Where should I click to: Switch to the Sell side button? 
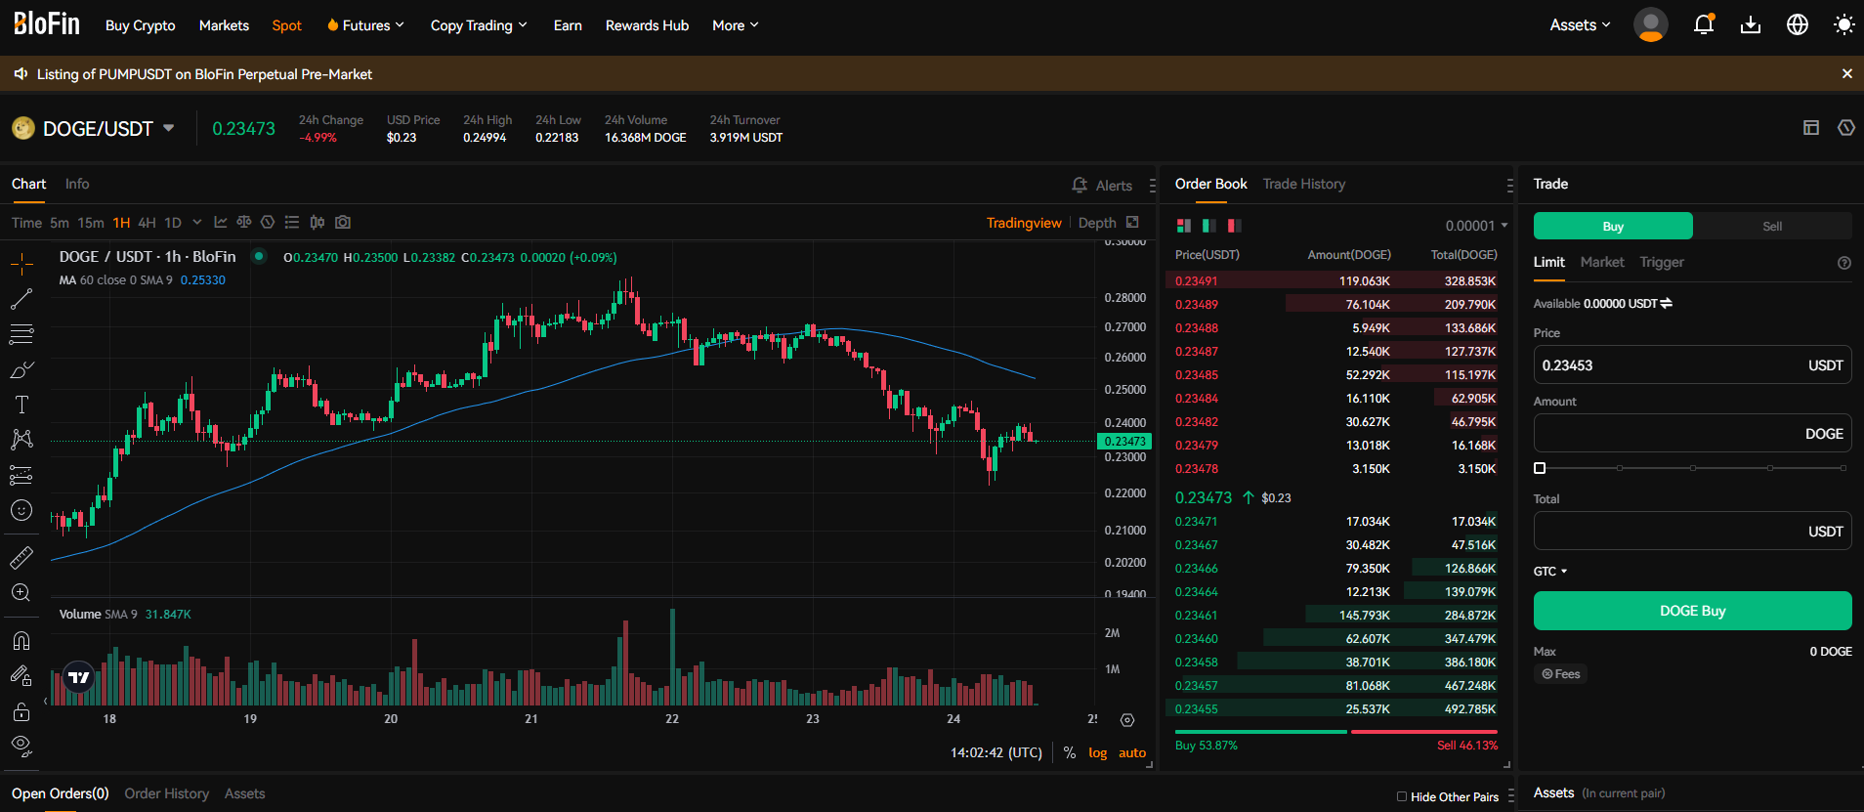pos(1772,226)
